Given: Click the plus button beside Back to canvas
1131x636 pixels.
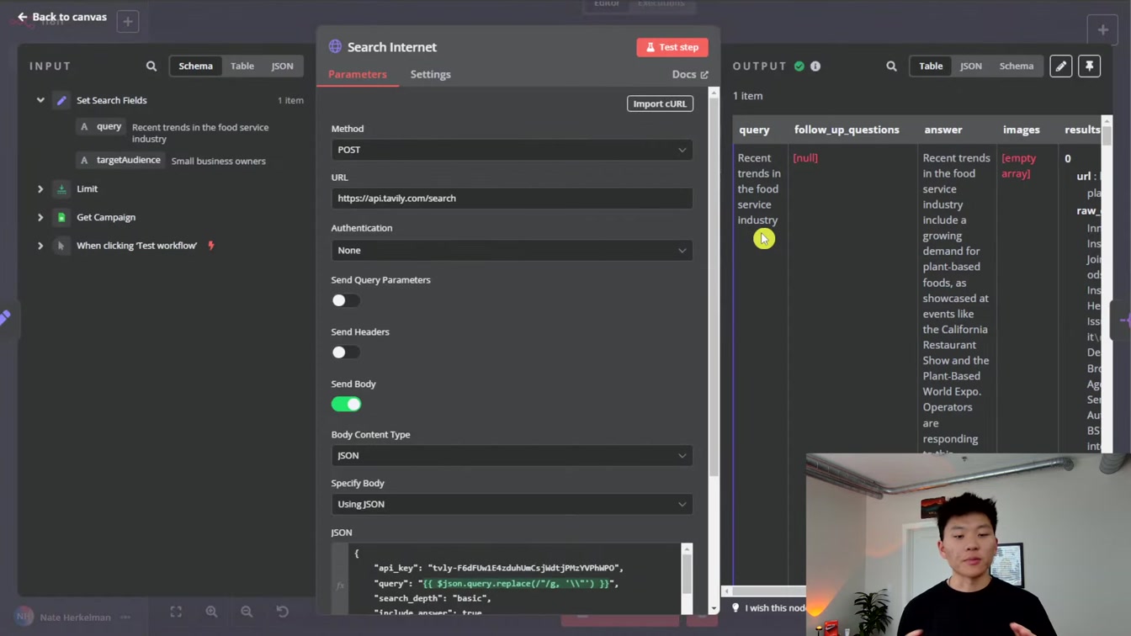Looking at the screenshot, I should click(x=128, y=22).
